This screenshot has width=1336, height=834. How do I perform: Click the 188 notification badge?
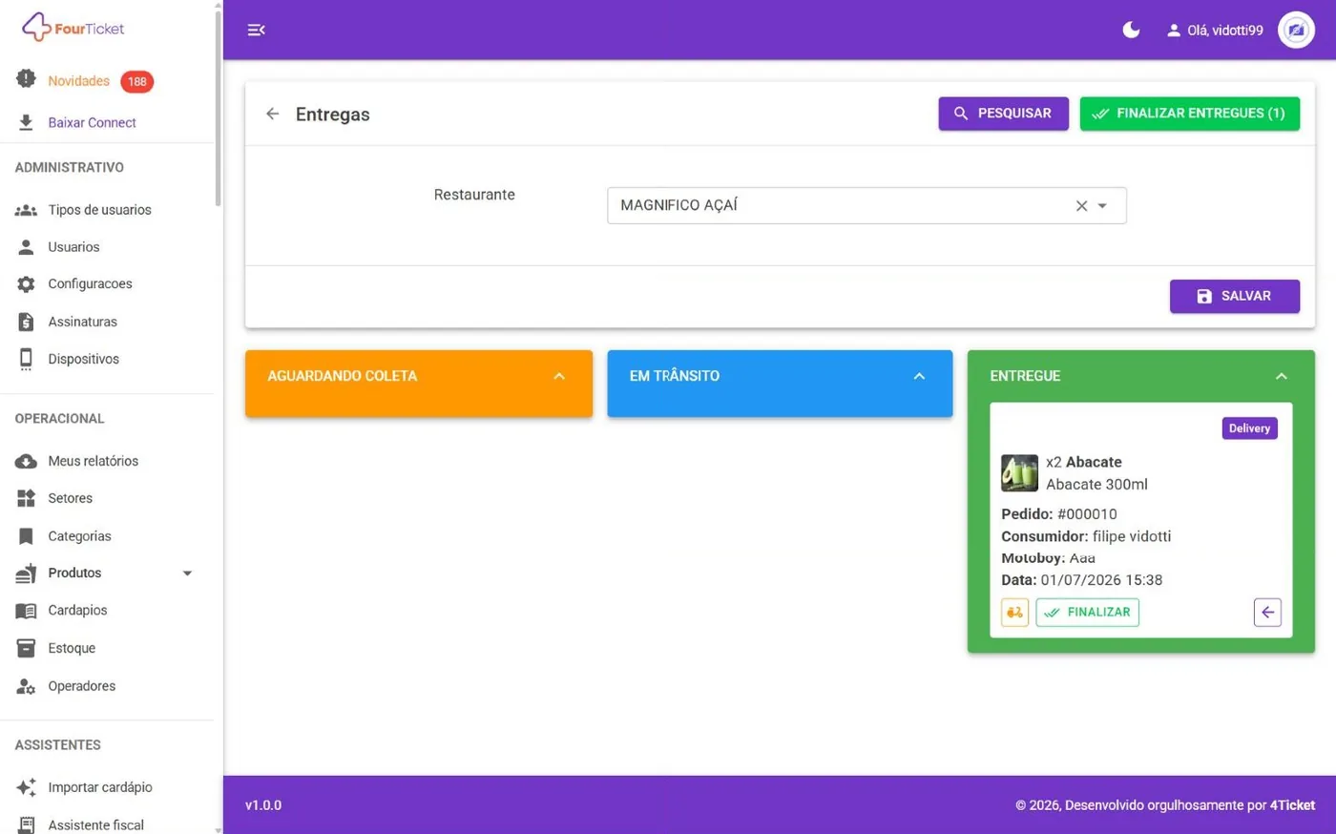click(136, 81)
